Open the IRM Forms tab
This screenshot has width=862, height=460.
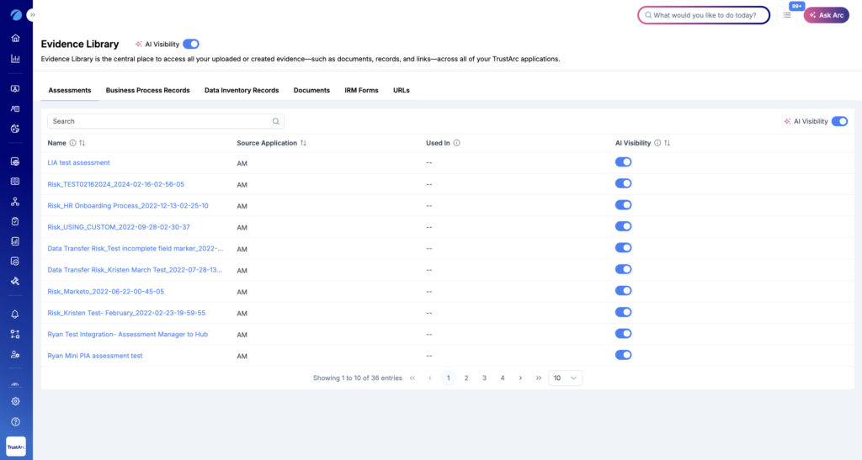click(x=361, y=90)
